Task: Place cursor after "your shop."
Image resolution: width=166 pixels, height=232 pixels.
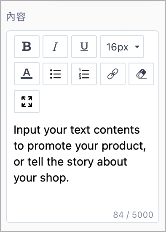Action: pyautogui.click(x=70, y=178)
